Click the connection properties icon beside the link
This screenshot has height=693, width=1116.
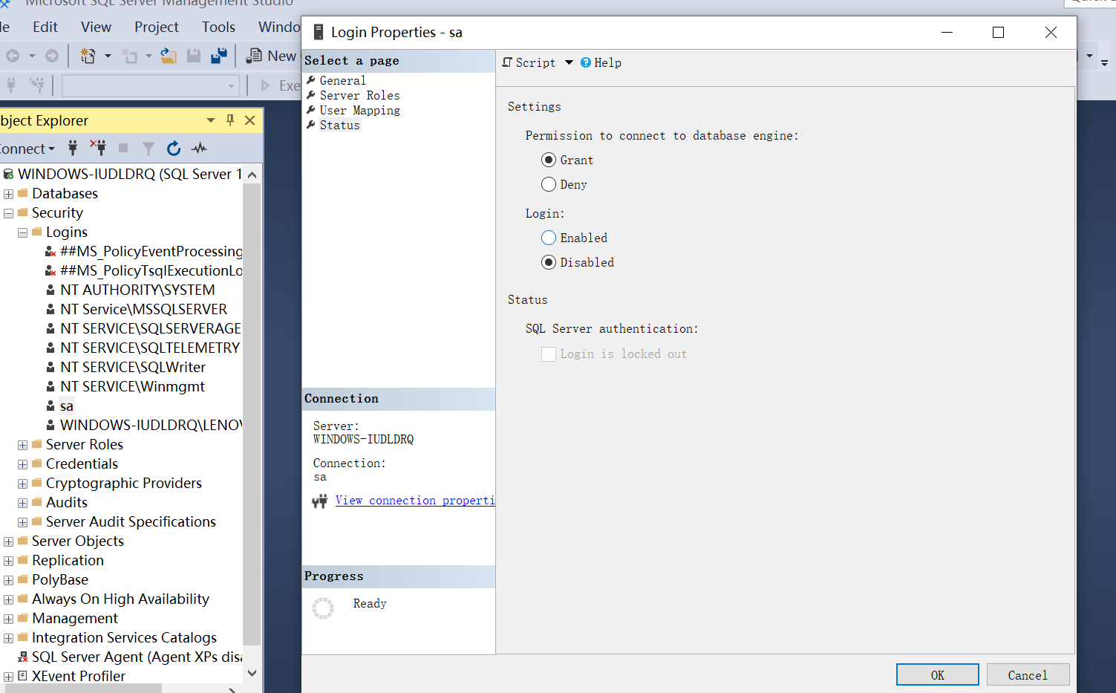(x=320, y=501)
